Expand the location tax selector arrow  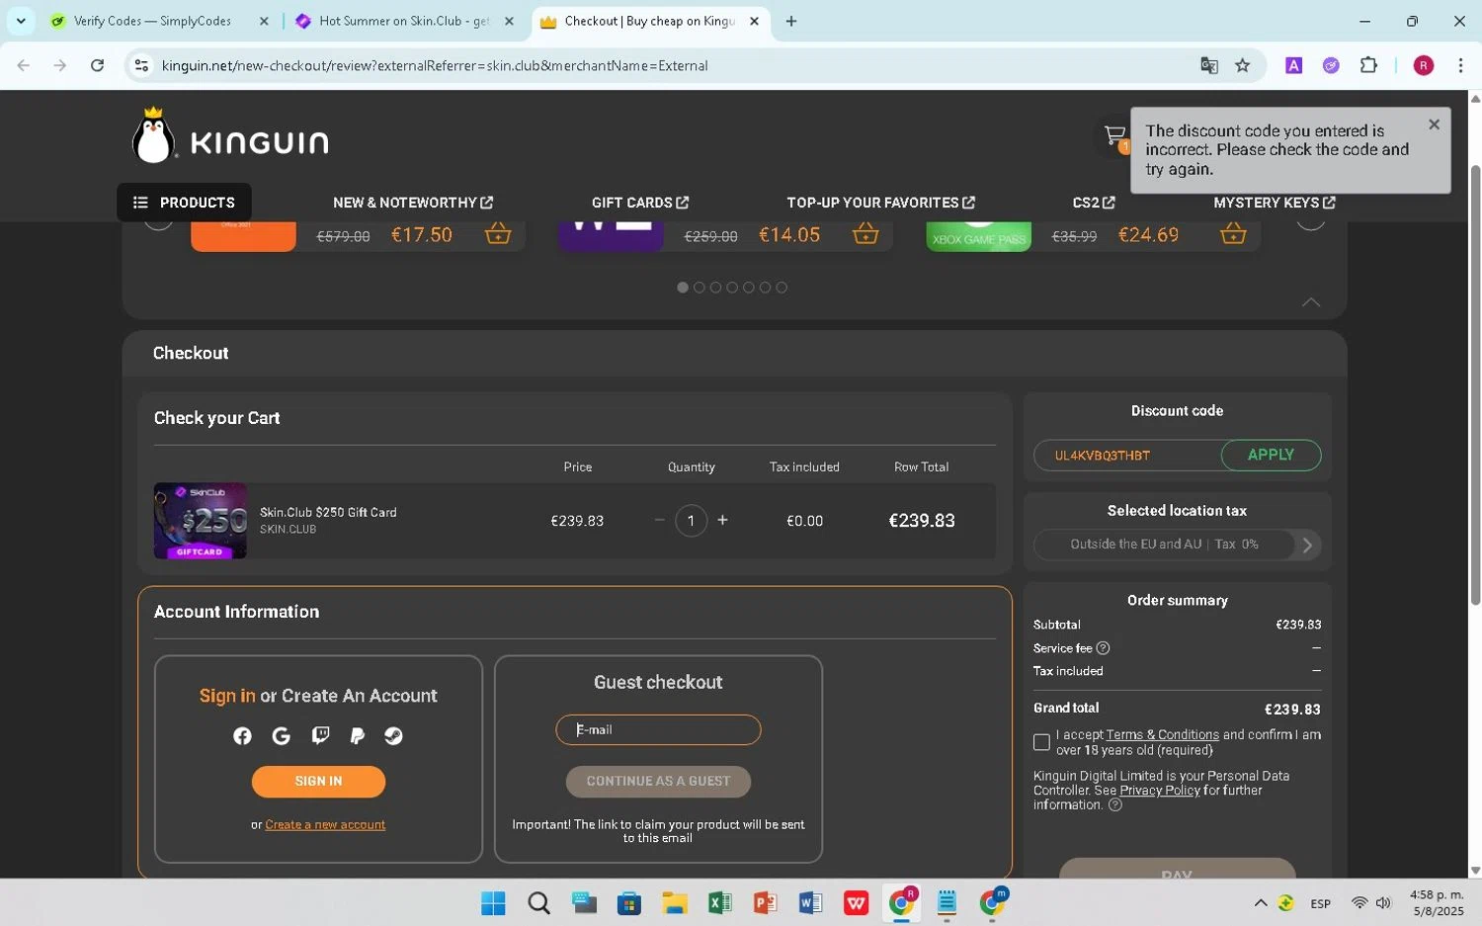pyautogui.click(x=1307, y=545)
